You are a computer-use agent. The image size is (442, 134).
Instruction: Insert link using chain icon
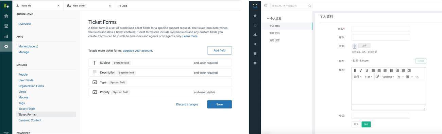(377, 77)
